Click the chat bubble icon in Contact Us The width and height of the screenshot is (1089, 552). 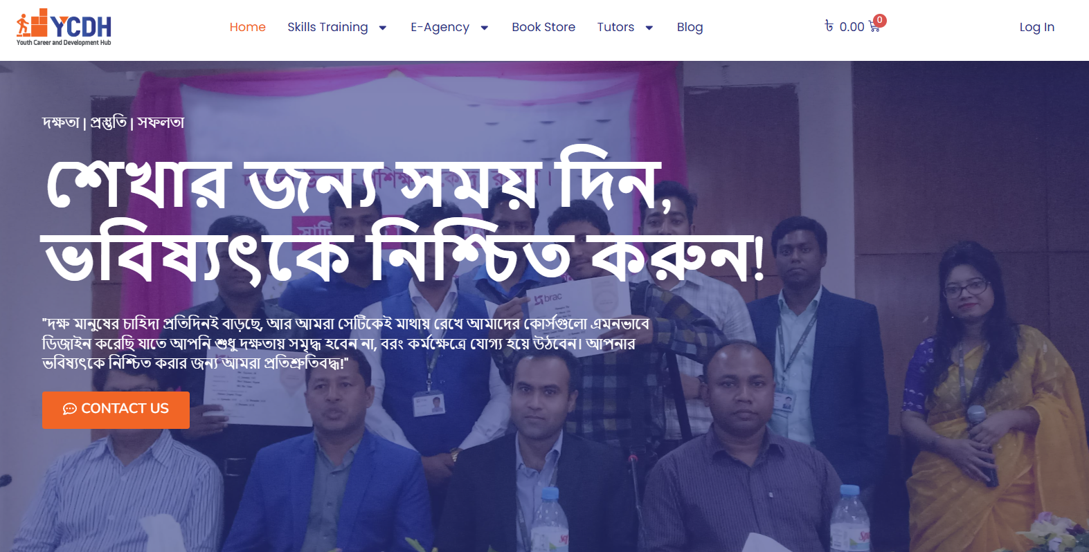(70, 409)
